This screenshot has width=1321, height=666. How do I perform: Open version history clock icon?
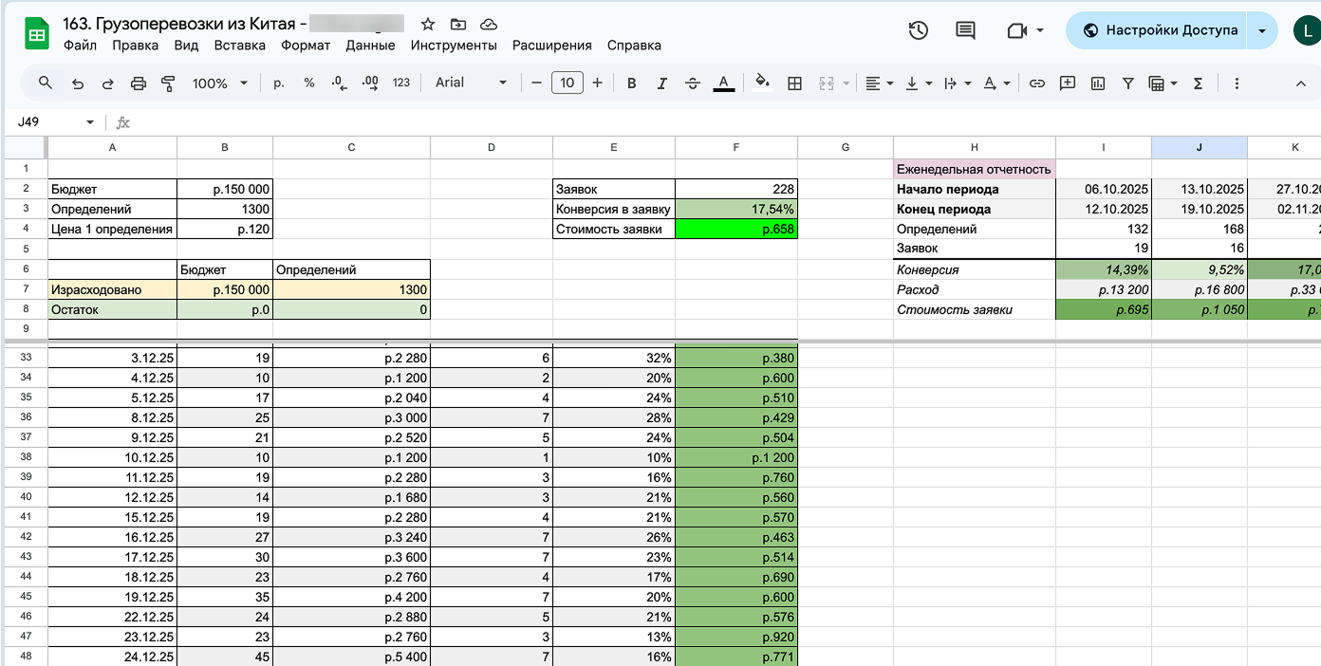(x=918, y=30)
